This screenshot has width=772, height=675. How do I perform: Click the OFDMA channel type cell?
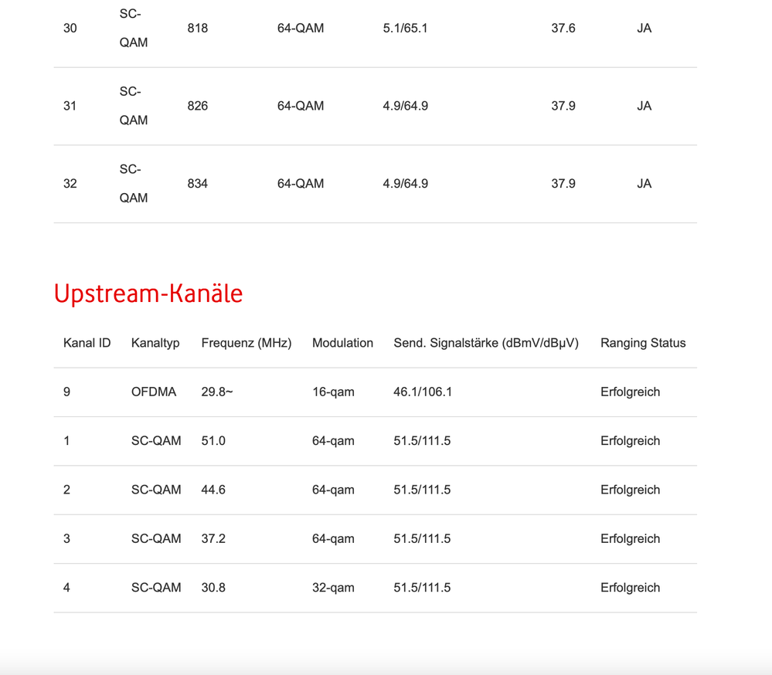(x=154, y=392)
